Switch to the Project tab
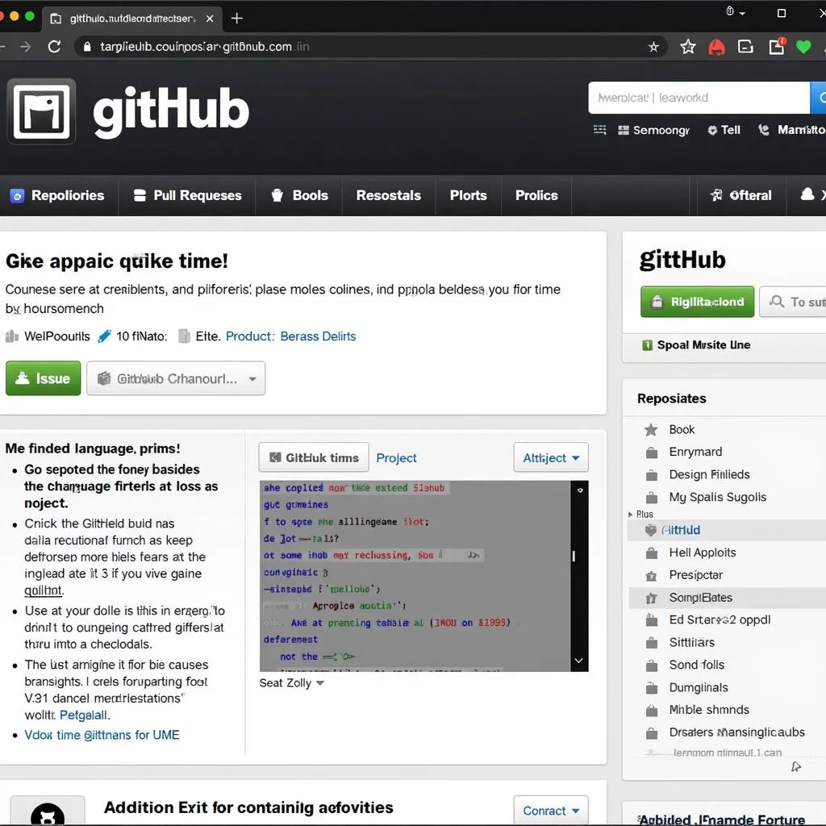The width and height of the screenshot is (826, 826). coord(396,458)
